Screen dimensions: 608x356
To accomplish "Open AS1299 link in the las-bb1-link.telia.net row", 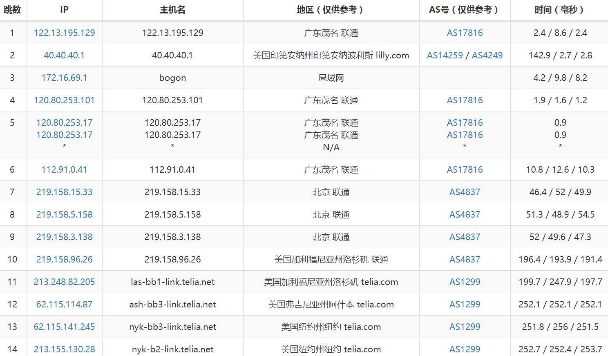I will click(x=465, y=282).
